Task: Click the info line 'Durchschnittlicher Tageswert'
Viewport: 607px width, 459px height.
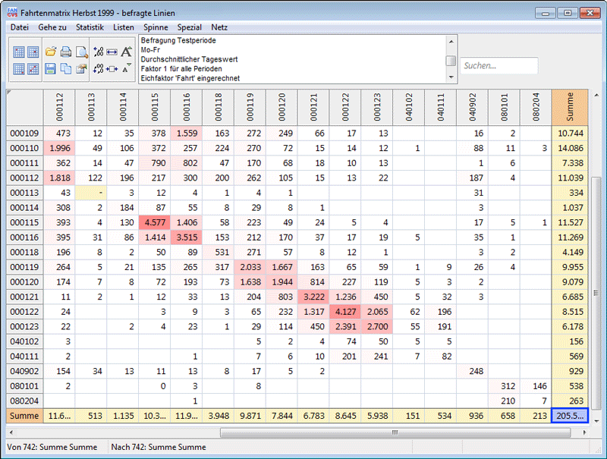Action: tap(189, 60)
